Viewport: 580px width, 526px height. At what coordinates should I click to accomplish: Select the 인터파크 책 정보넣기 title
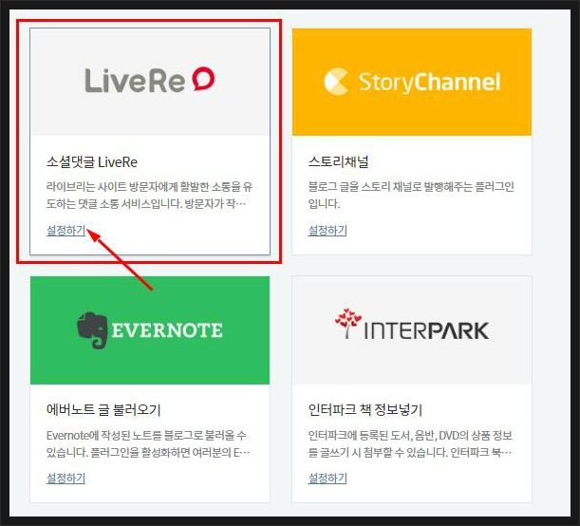click(365, 409)
